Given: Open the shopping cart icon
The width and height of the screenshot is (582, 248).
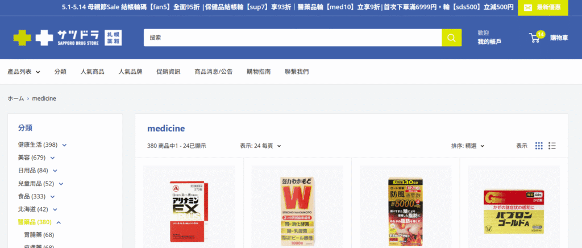Looking at the screenshot, I should click(537, 37).
